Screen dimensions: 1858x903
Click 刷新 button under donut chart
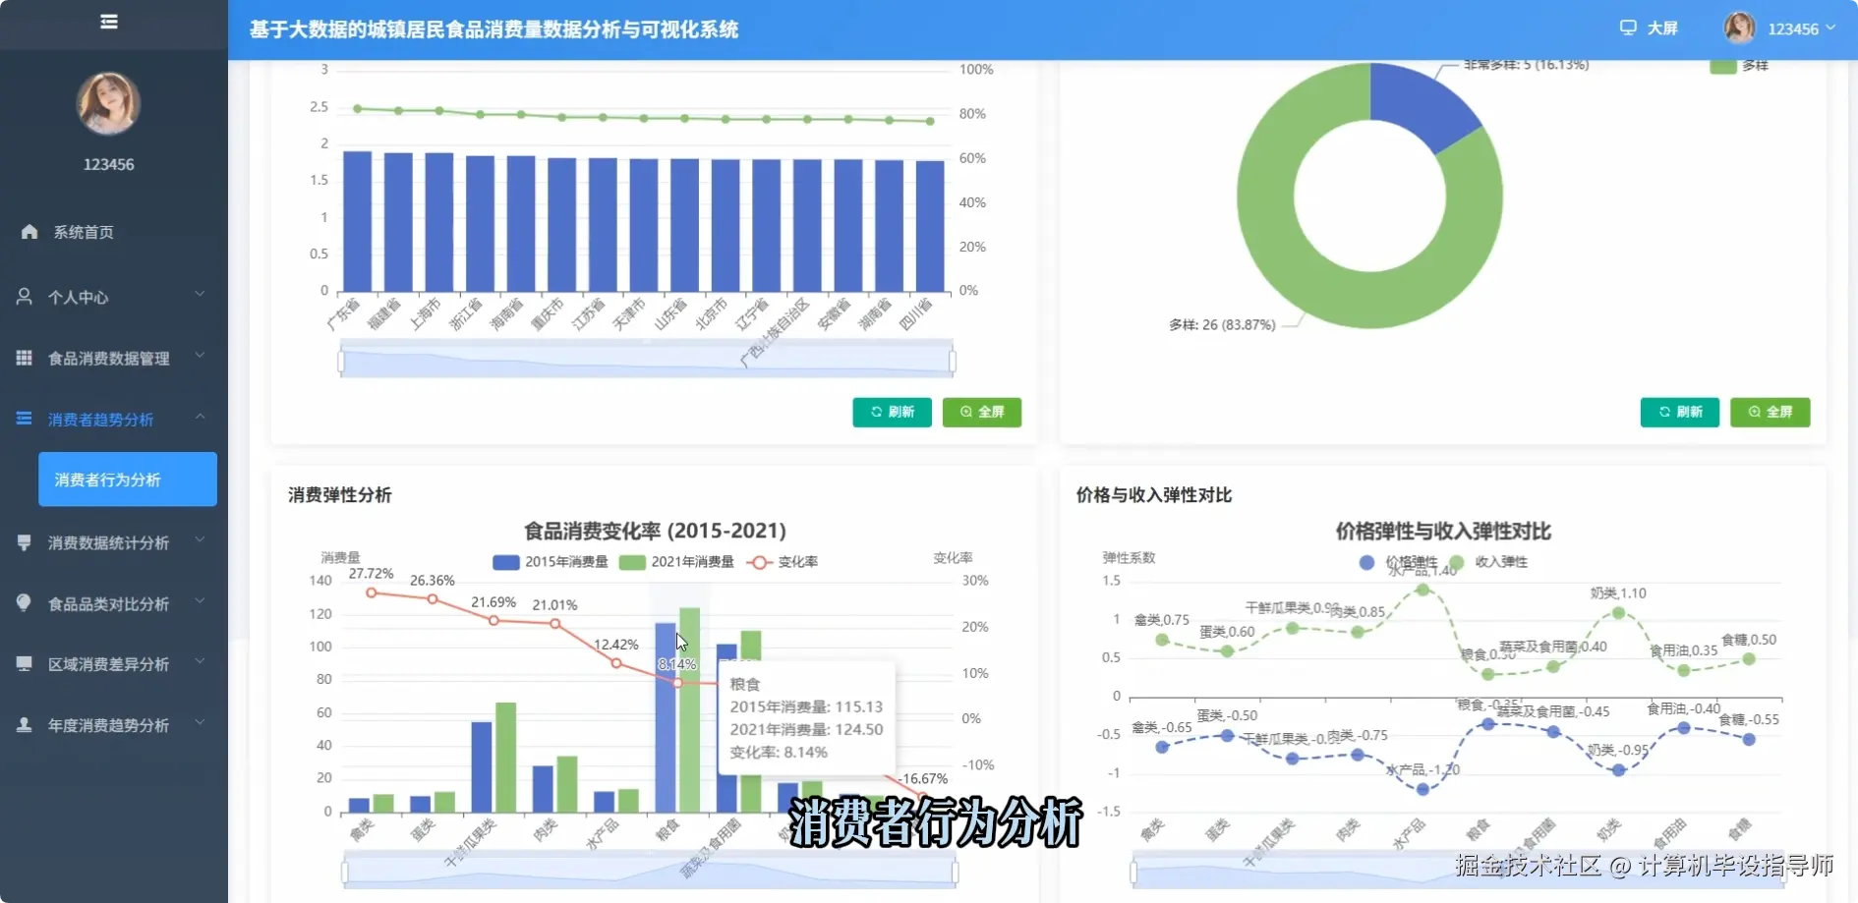1680,412
